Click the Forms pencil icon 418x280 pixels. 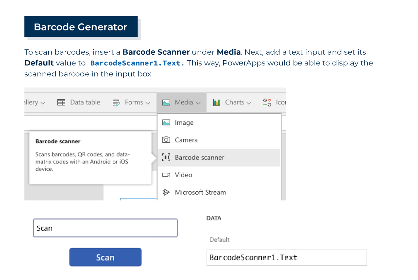[x=116, y=103]
